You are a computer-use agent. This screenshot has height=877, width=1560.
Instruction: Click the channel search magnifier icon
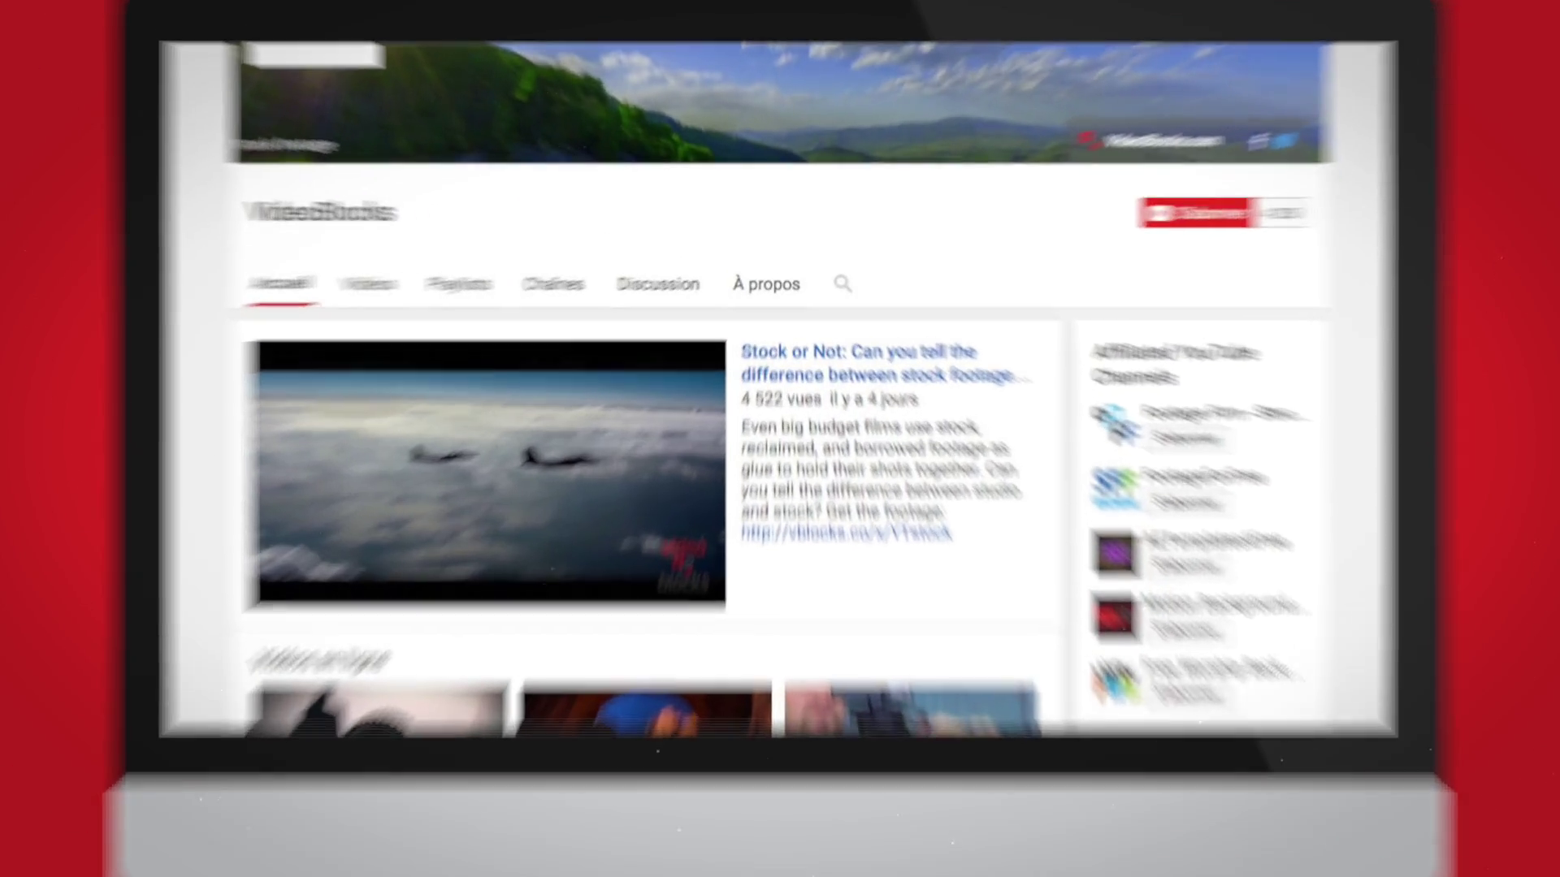pos(843,283)
